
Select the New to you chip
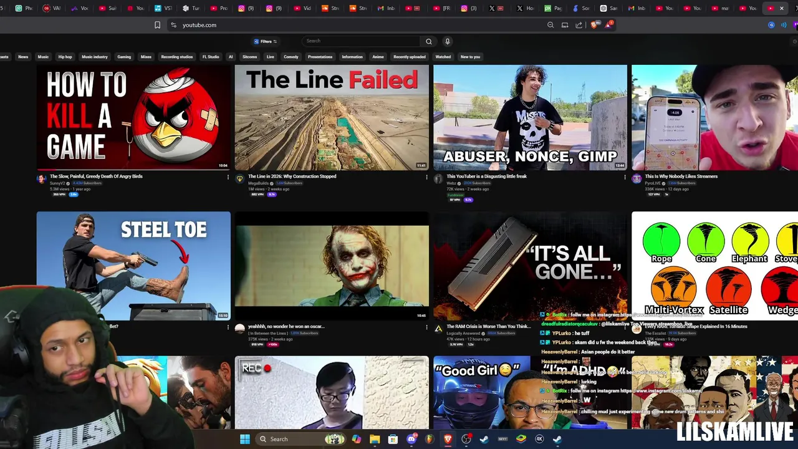tap(470, 57)
